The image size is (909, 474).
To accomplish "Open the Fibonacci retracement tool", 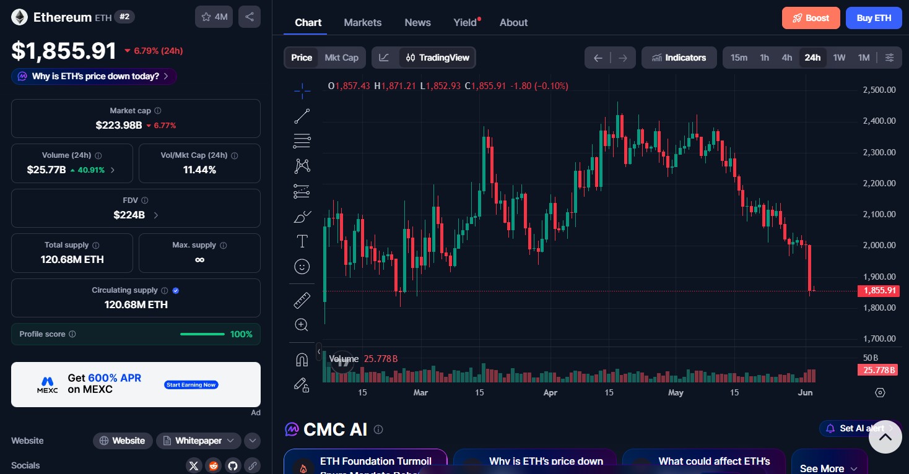I will click(302, 141).
